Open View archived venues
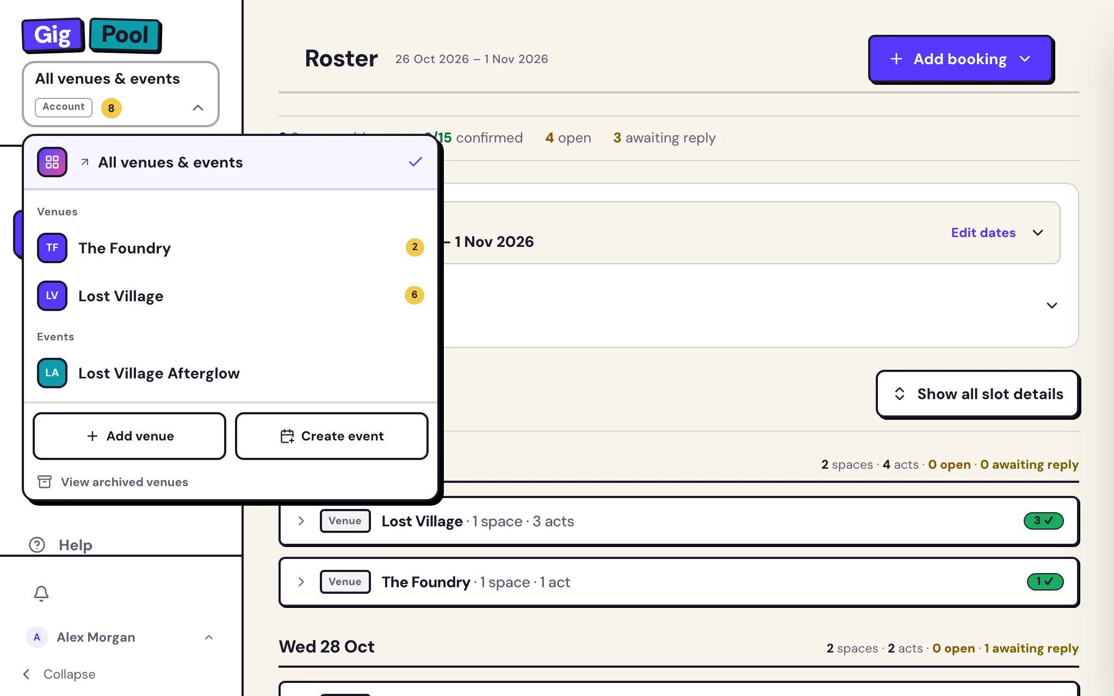This screenshot has width=1114, height=696. [x=113, y=482]
